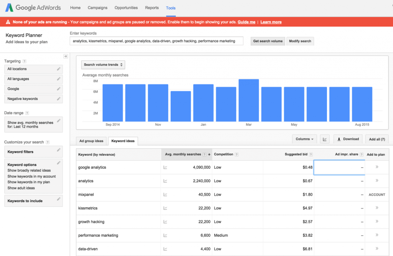Click the Get search volume button
Viewport: 393px width, 256px height.
click(x=268, y=41)
